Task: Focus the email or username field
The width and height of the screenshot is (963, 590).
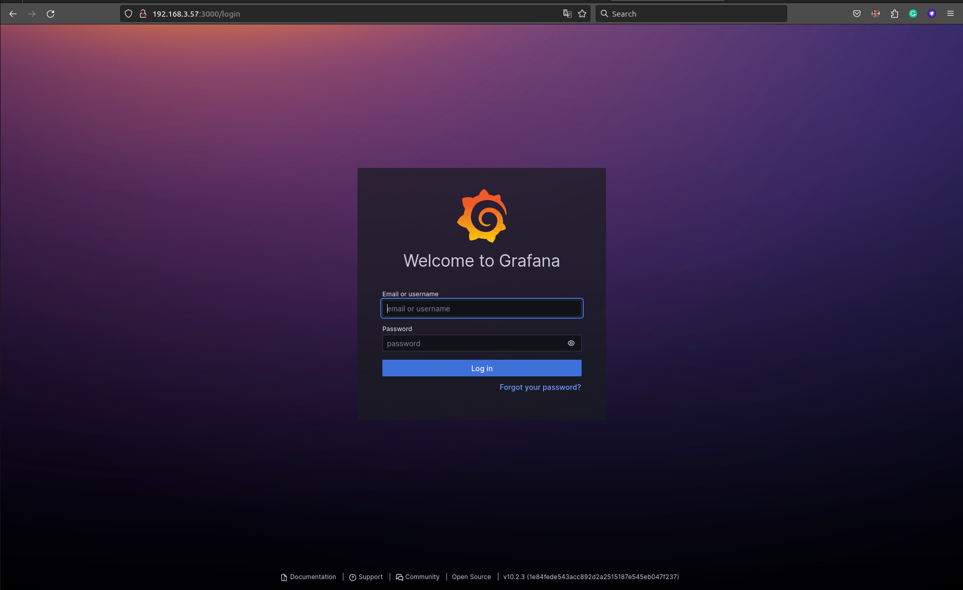Action: [x=482, y=308]
